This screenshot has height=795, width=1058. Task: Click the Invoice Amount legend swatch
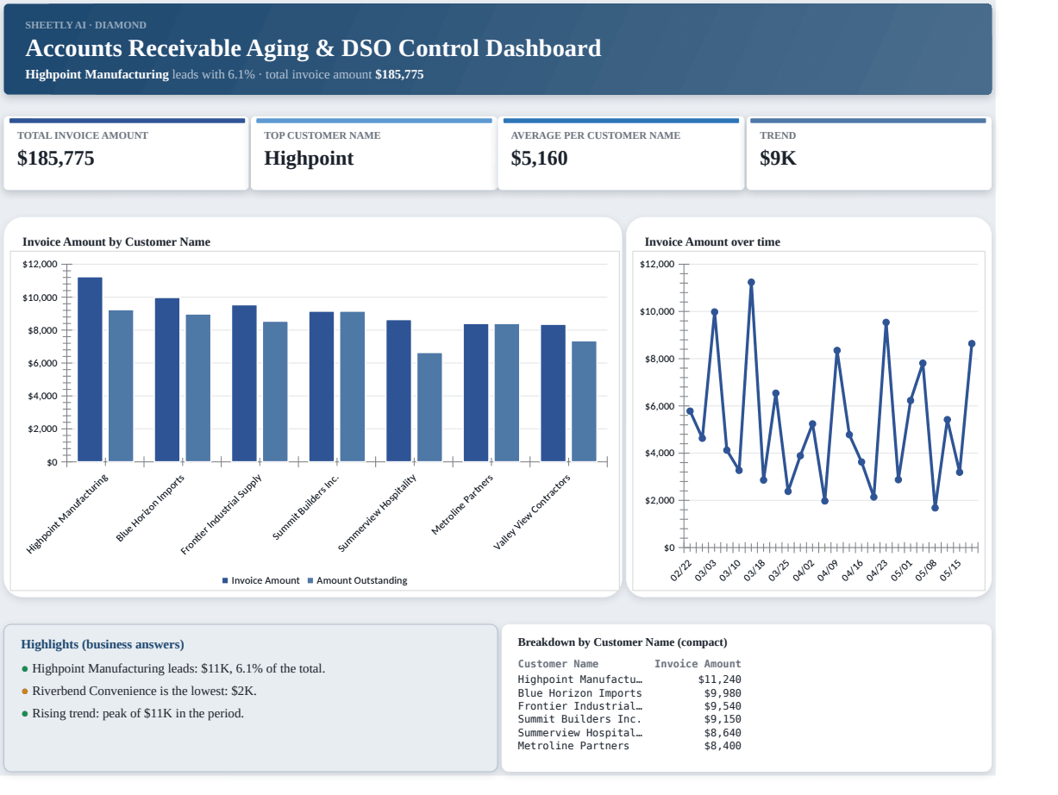click(x=226, y=580)
